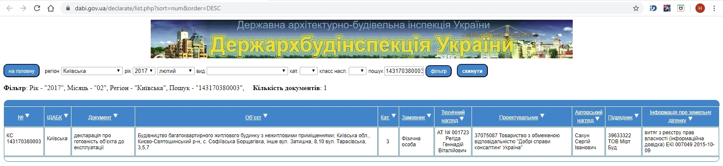Sort by Підрядник column header
723x166 pixels.
pyautogui.click(x=620, y=117)
